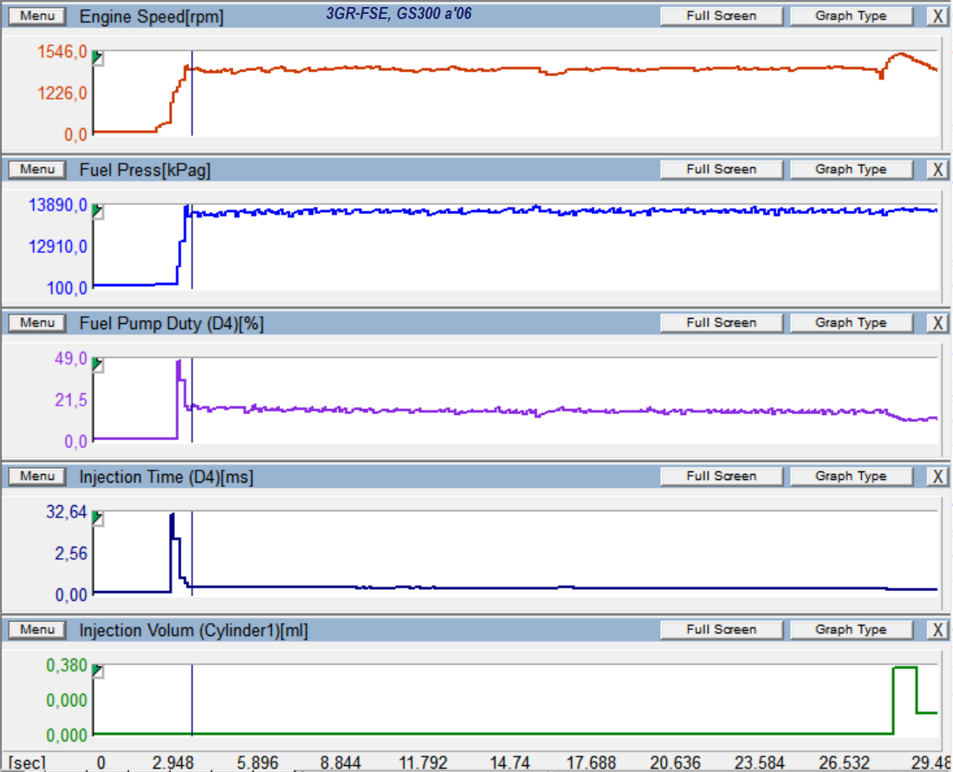This screenshot has height=772, width=953.
Task: Click green scale marker icon on Injection Time graph
Action: tap(98, 518)
